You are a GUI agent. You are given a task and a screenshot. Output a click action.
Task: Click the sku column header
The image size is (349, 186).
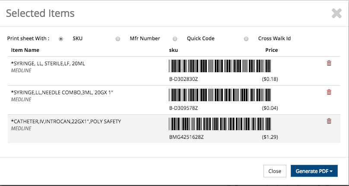173,50
